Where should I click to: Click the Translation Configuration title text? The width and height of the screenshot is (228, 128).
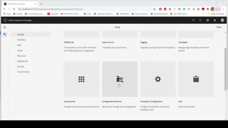click(x=151, y=102)
